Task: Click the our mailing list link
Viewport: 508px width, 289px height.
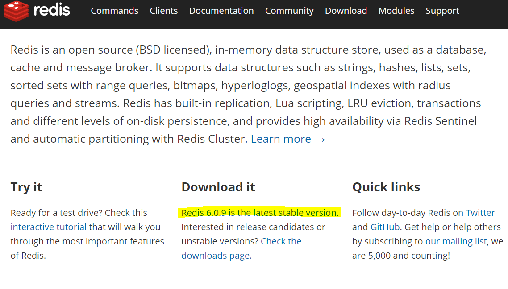Action: click(455, 241)
